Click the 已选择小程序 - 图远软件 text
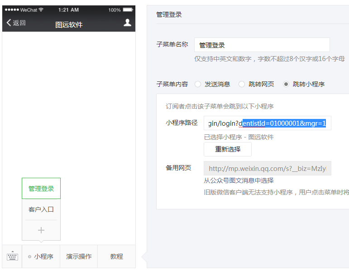 [x=239, y=137]
